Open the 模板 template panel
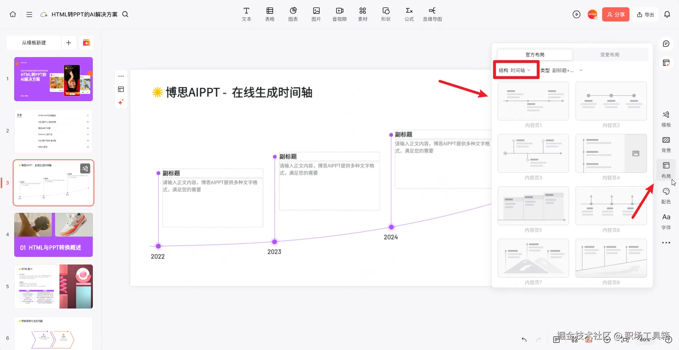The image size is (679, 350). point(666,119)
